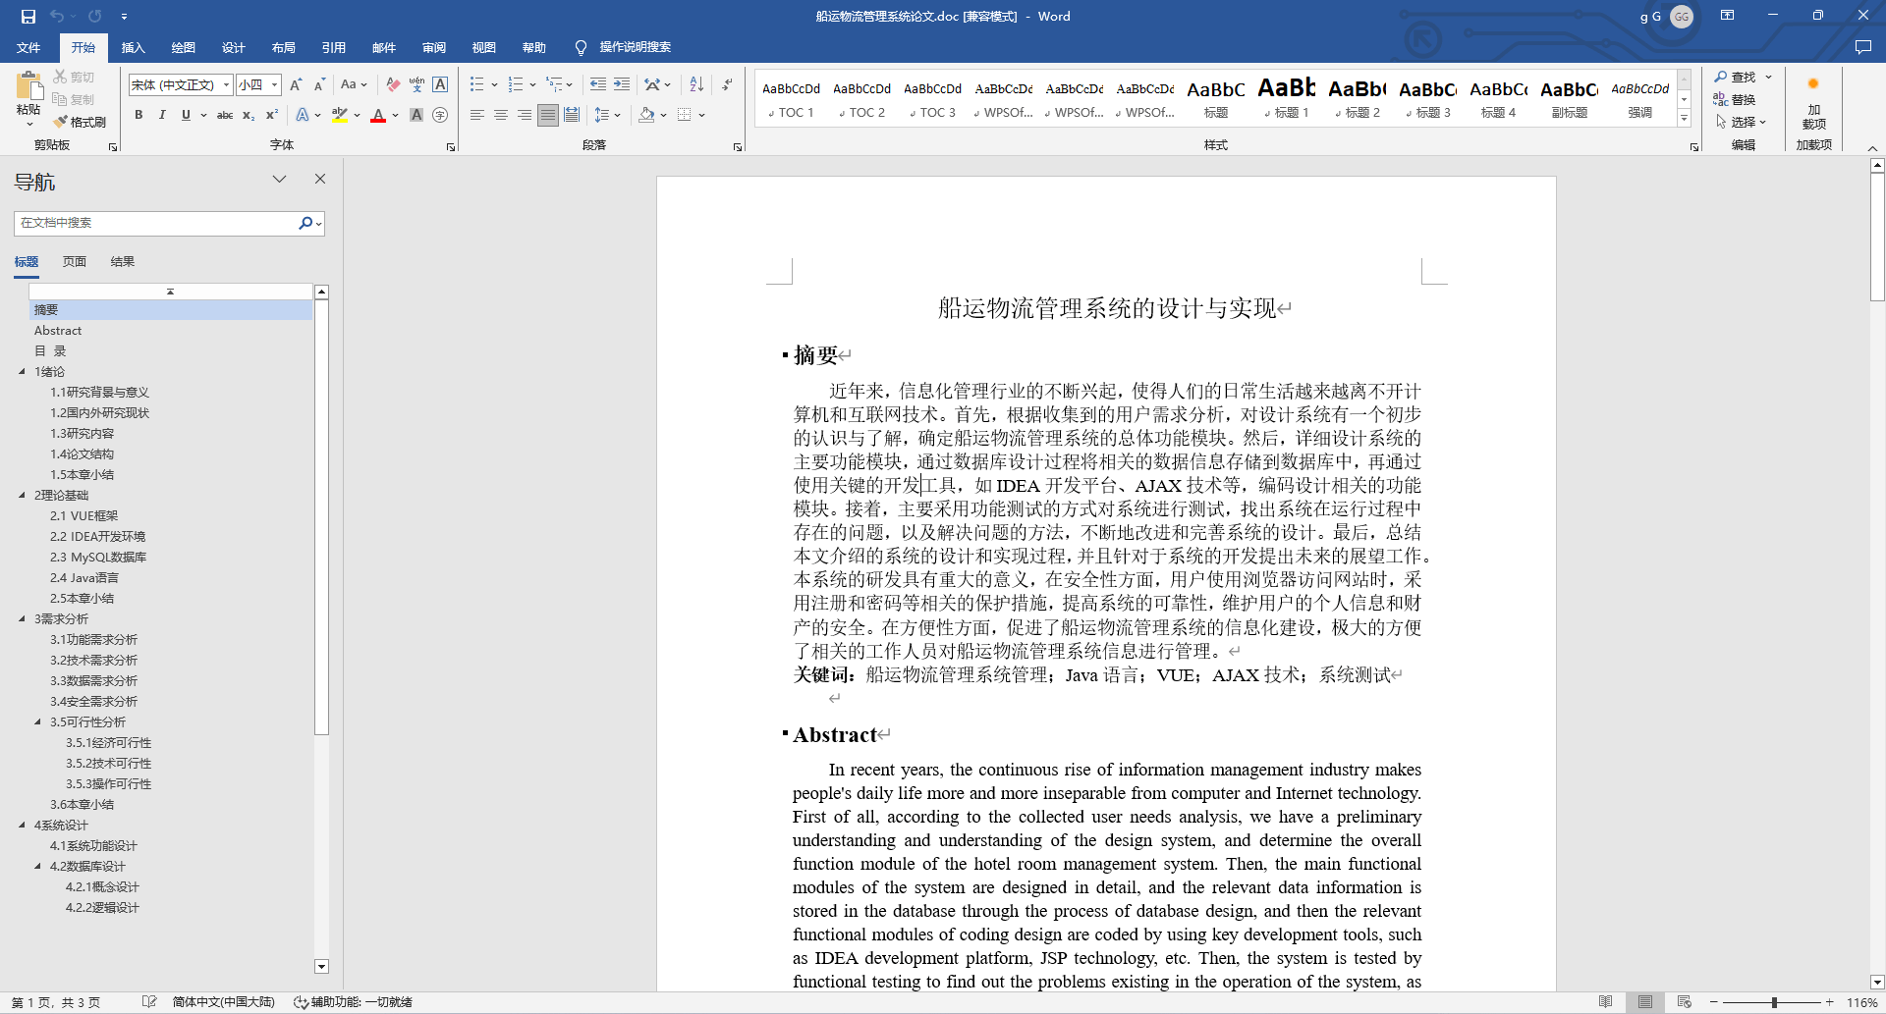Shrink font size with the smaller A icon

click(x=319, y=84)
